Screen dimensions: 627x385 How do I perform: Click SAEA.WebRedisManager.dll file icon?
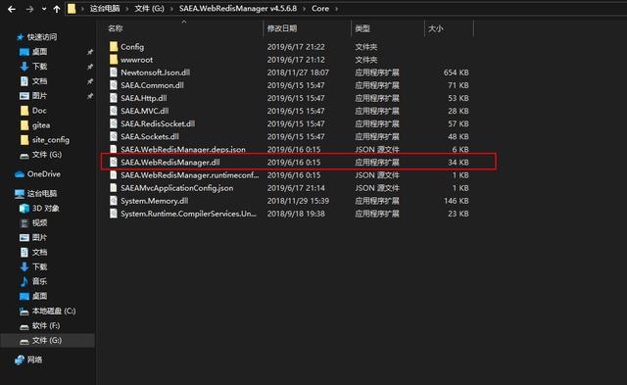point(114,162)
